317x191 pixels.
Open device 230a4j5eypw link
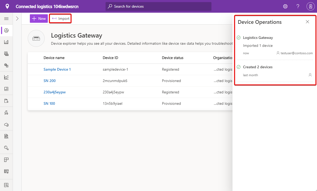click(54, 92)
